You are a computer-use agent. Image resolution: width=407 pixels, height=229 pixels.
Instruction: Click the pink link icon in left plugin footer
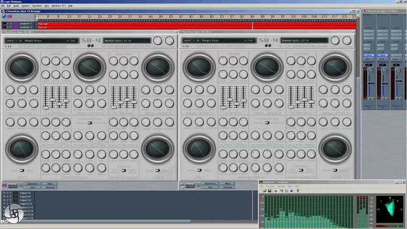click(4, 185)
